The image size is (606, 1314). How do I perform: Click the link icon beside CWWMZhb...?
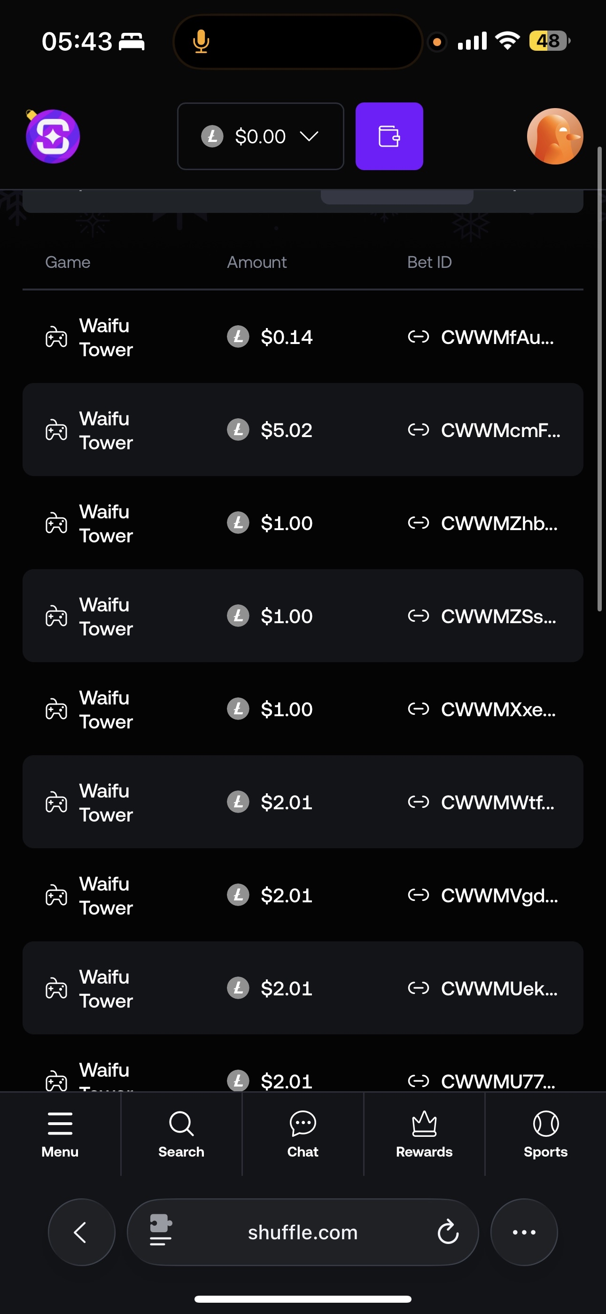pos(418,523)
